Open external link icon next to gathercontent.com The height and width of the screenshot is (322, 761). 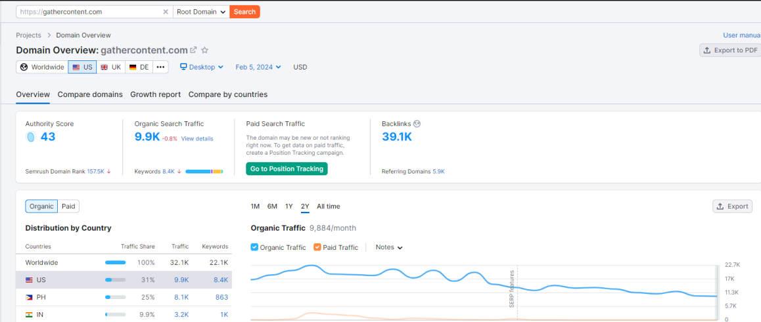(x=193, y=50)
